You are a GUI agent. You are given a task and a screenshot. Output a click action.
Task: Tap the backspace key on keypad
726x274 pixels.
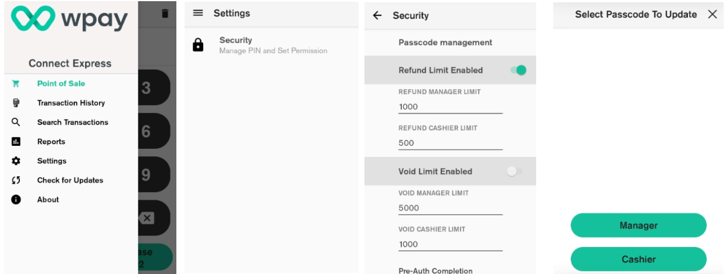coord(146,218)
